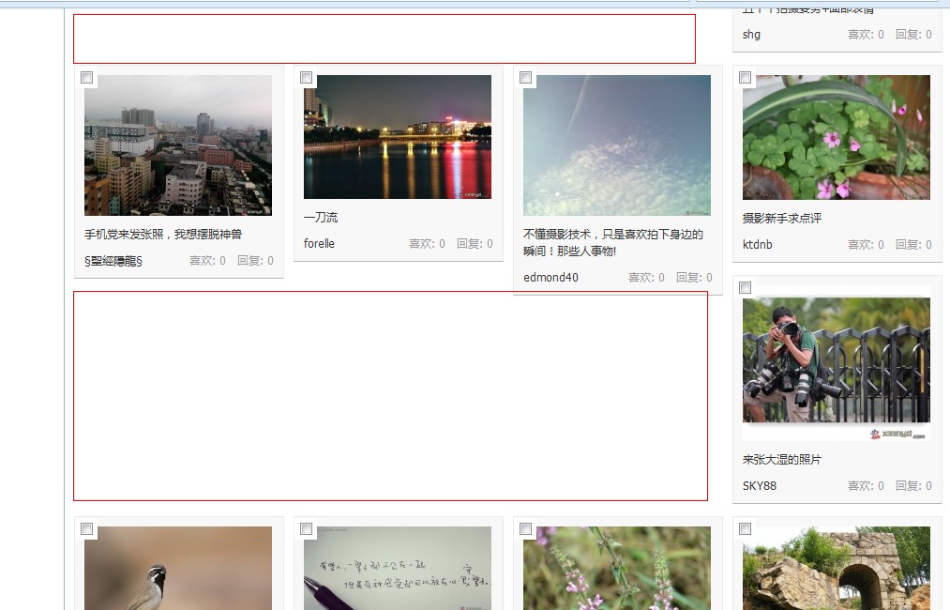Click the purple wildflower field thumbnail
The width and height of the screenshot is (950, 610).
tap(616, 568)
